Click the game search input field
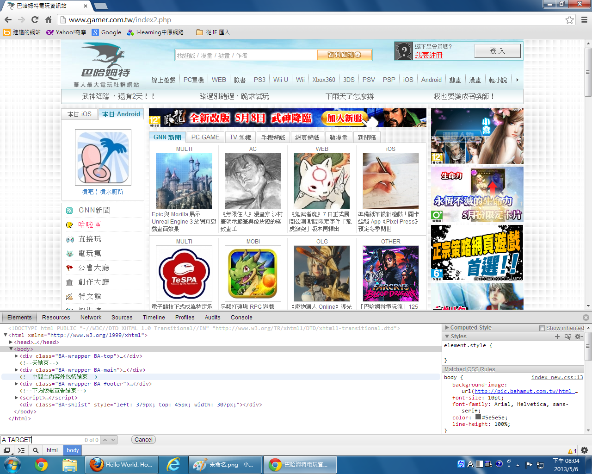 point(246,55)
